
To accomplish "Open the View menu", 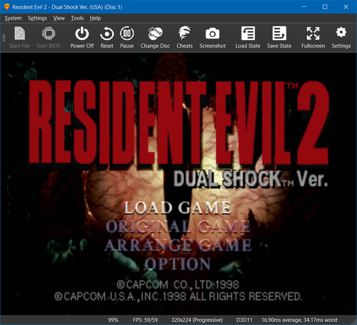I will tap(59, 18).
